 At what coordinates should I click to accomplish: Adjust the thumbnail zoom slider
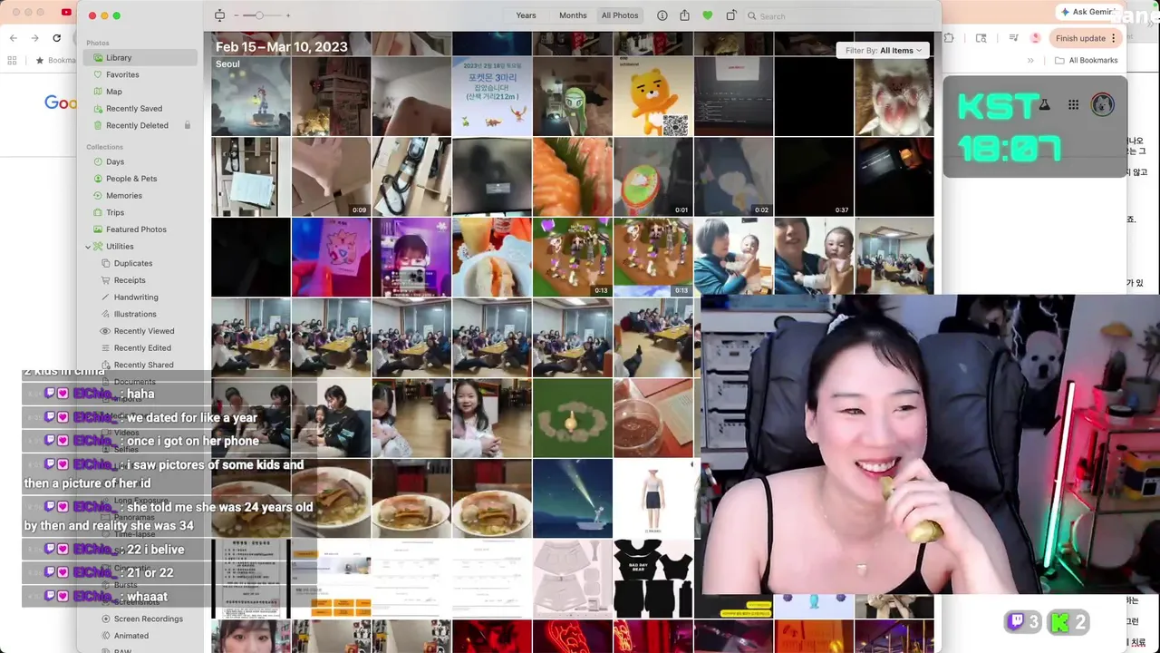point(259,15)
